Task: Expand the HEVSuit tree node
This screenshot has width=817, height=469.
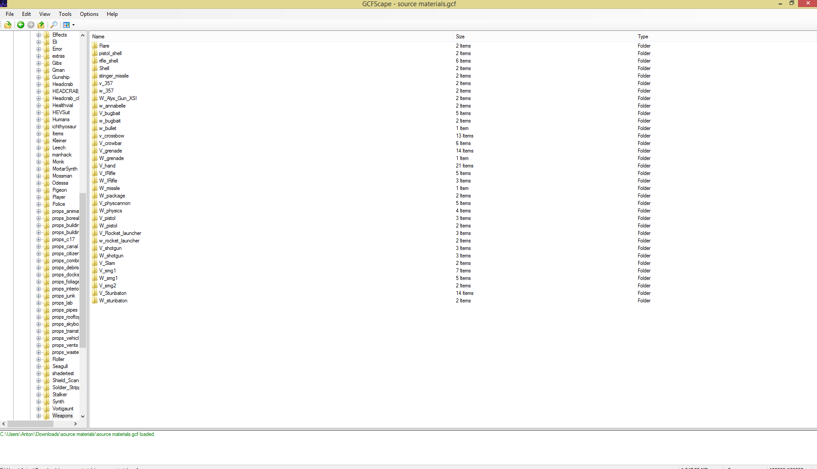Action: point(38,112)
